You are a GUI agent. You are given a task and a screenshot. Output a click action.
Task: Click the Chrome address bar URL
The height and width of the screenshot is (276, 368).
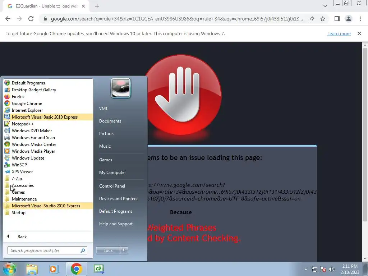(177, 19)
